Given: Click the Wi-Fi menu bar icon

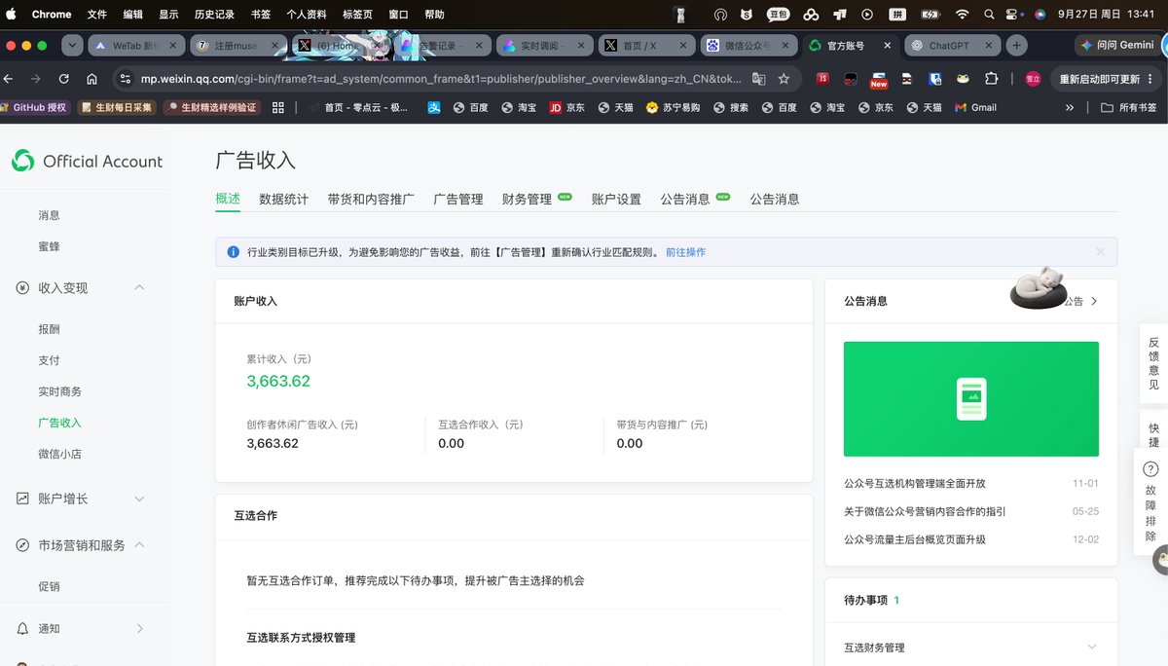Looking at the screenshot, I should (x=963, y=15).
